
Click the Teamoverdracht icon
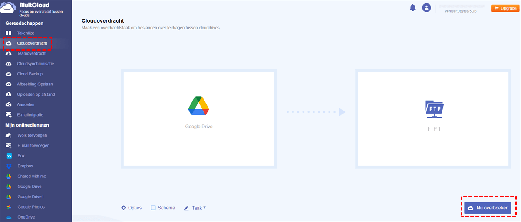point(9,53)
